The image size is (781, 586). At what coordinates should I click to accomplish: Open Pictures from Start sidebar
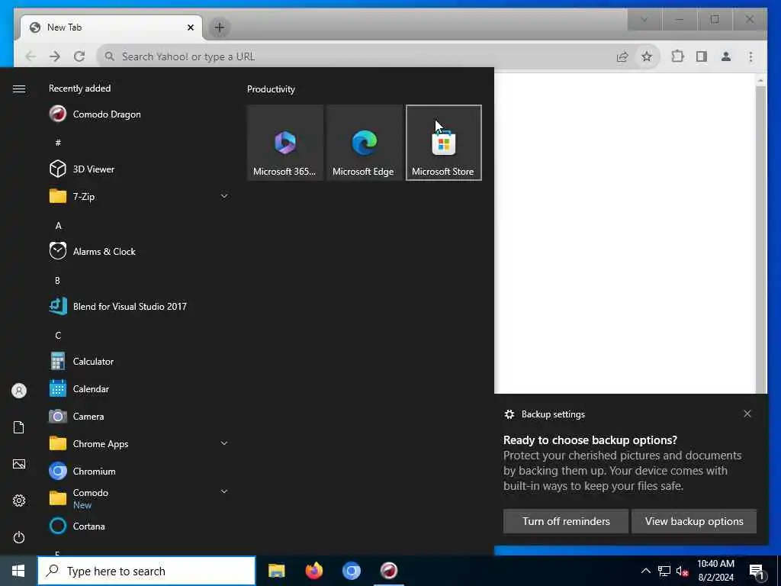(x=19, y=464)
